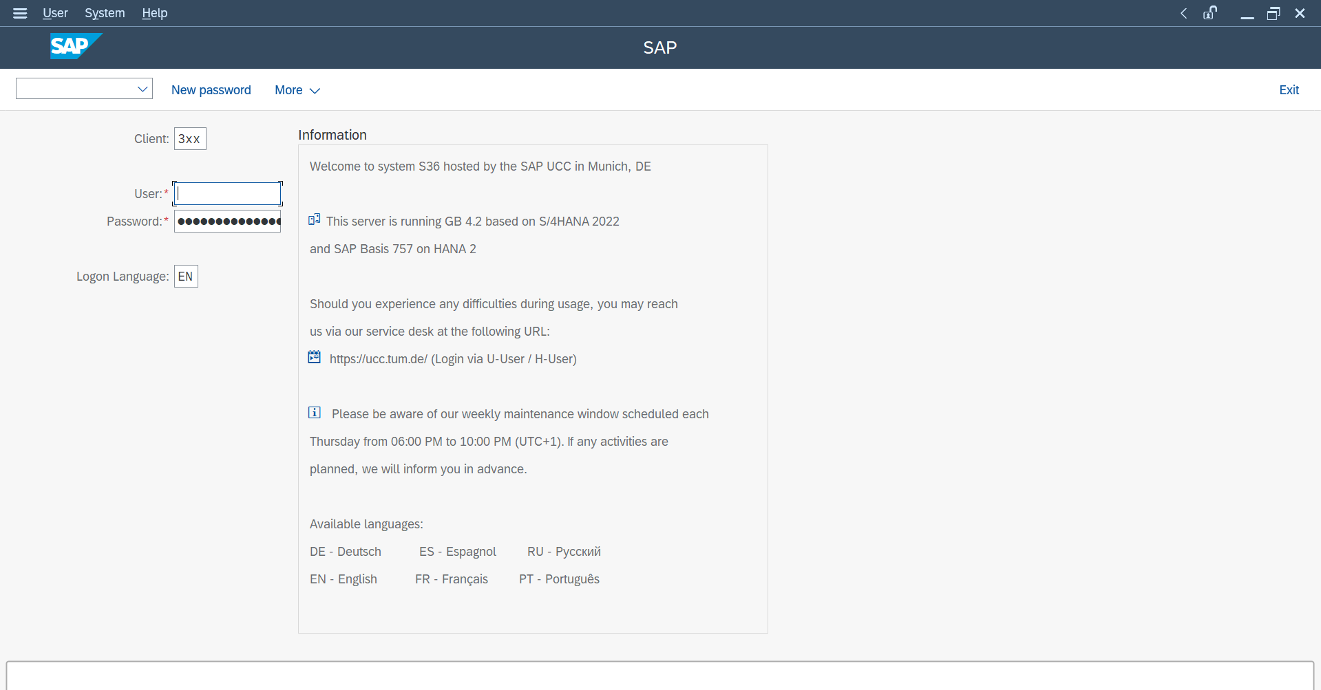Click the Logon Language field
Screen dimensions: 1321x690
[186, 277]
